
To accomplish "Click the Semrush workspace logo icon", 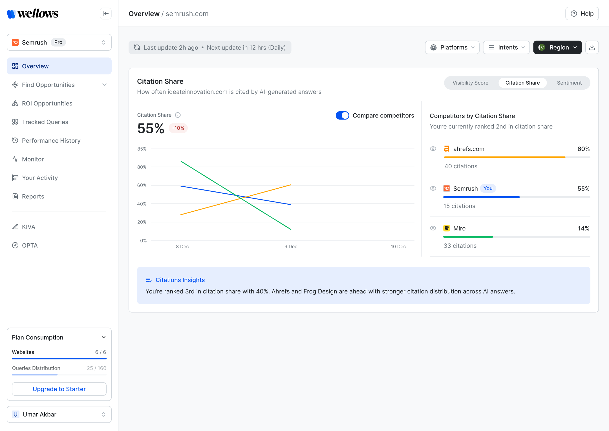I will [15, 42].
